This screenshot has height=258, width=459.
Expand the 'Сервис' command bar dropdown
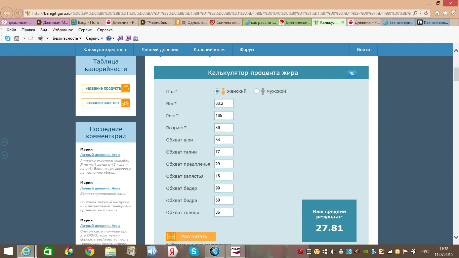(94, 38)
